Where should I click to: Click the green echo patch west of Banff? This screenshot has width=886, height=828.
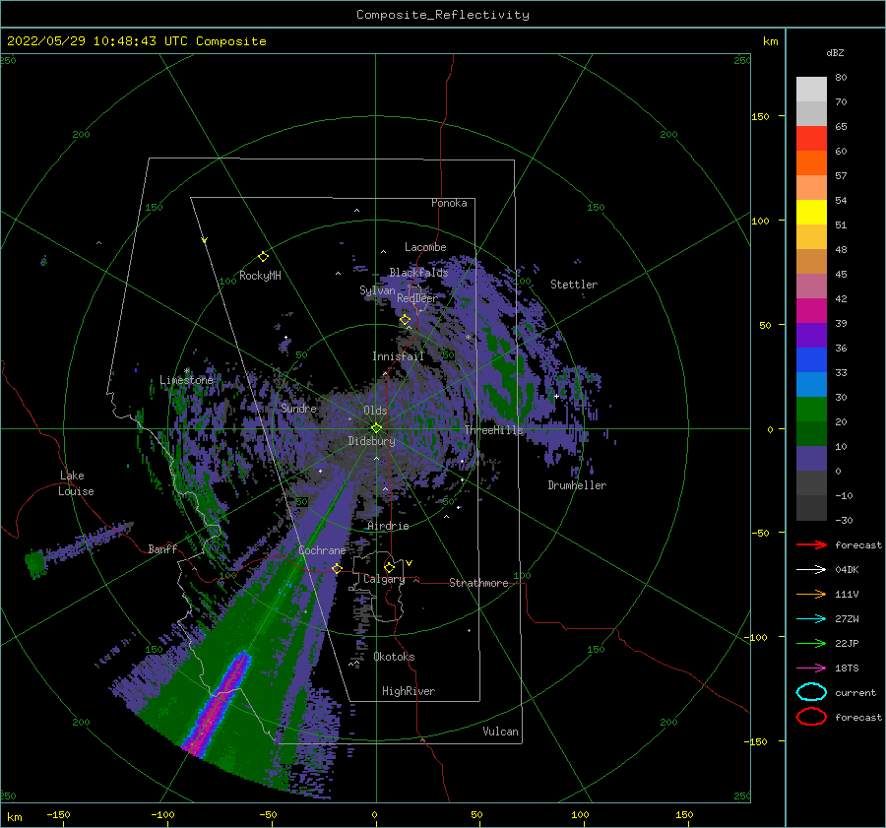(x=35, y=563)
